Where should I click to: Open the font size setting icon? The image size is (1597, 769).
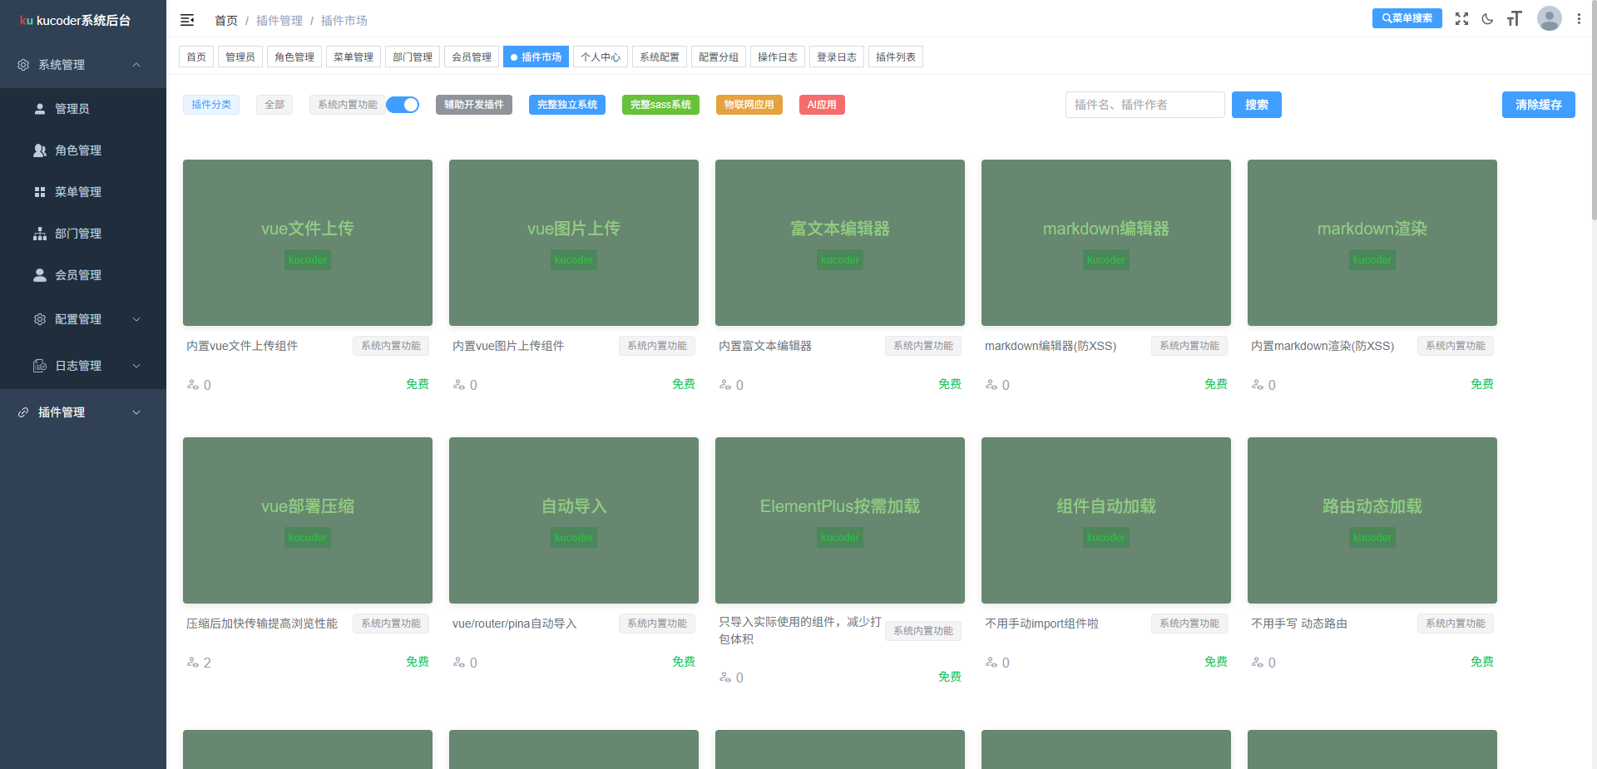1514,19
